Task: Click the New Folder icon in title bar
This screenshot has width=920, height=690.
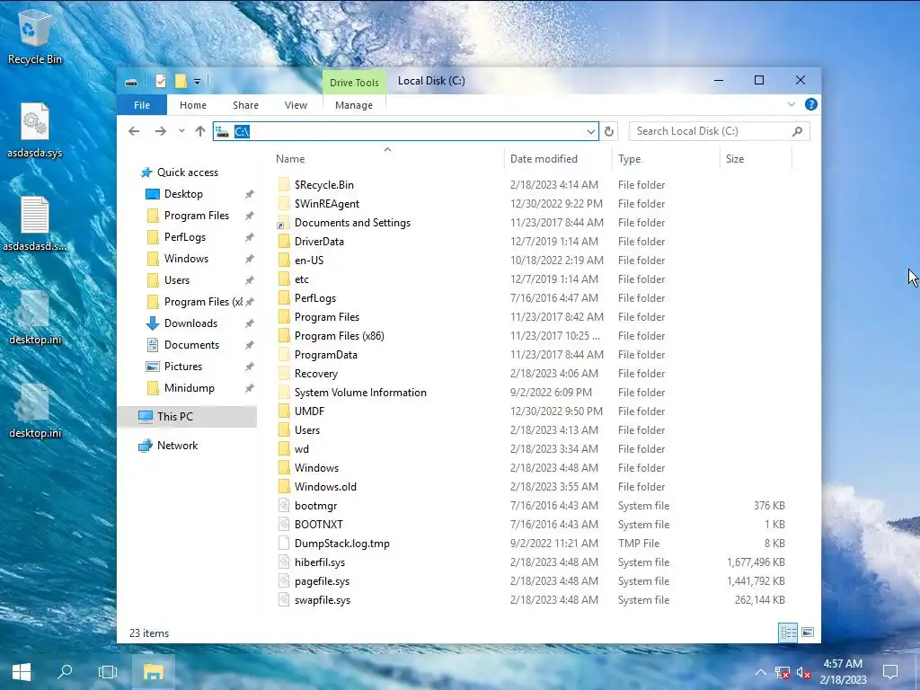Action: point(181,82)
